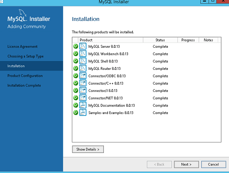Viewport: 229px width, 173px height.
Task: Go to the Product Configuration step
Action: click(x=25, y=76)
